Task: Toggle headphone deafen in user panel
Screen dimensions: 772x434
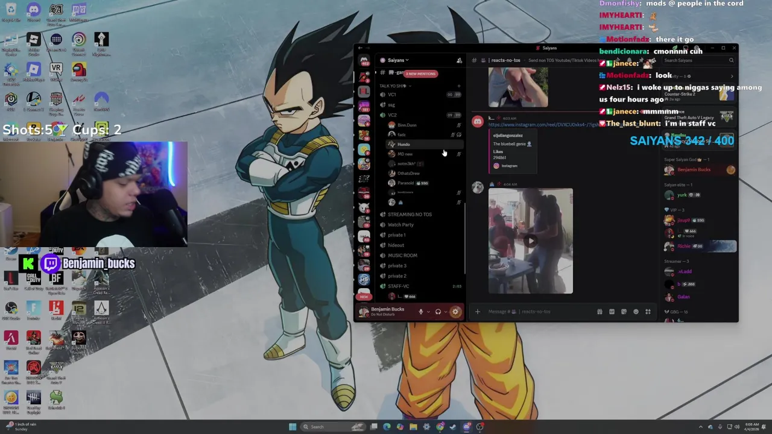Action: pos(438,312)
